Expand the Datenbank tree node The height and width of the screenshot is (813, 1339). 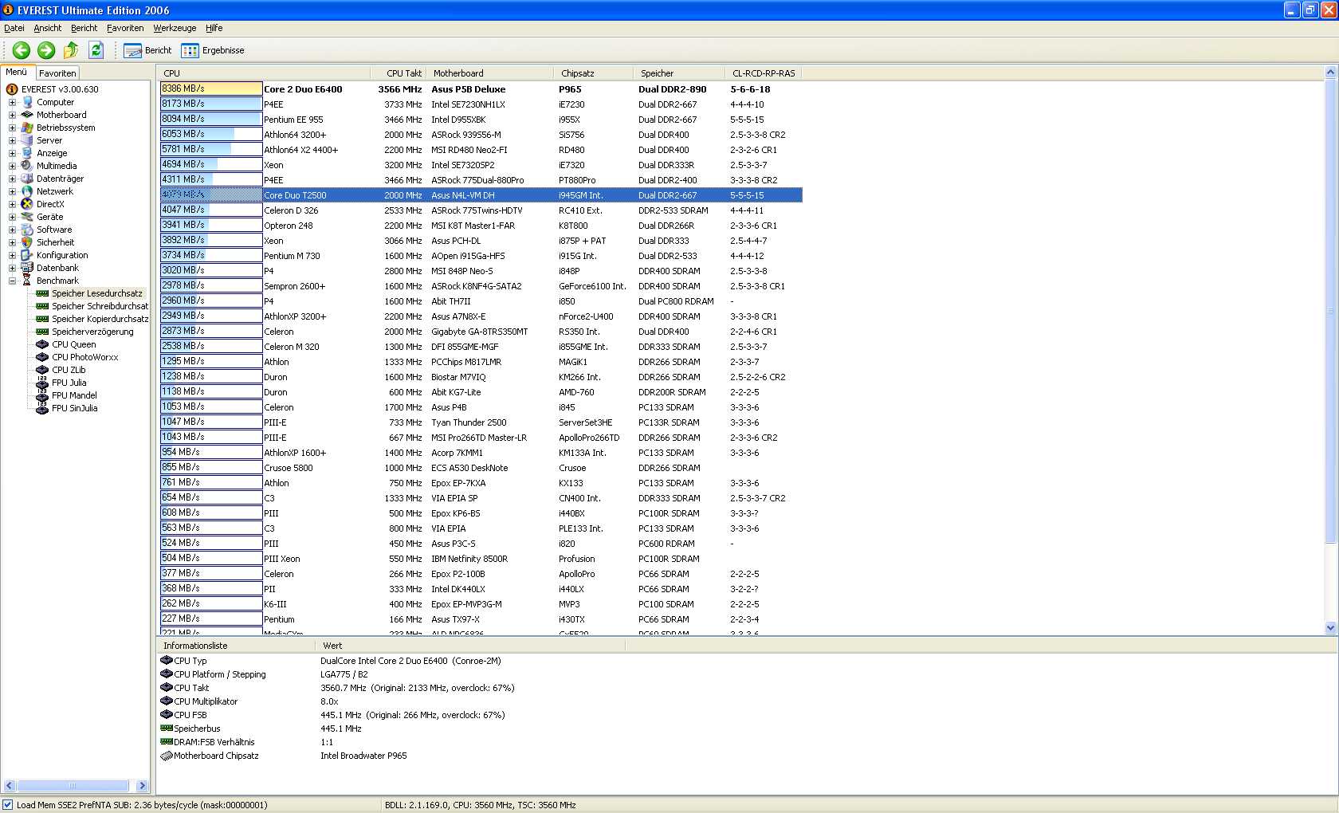12,268
